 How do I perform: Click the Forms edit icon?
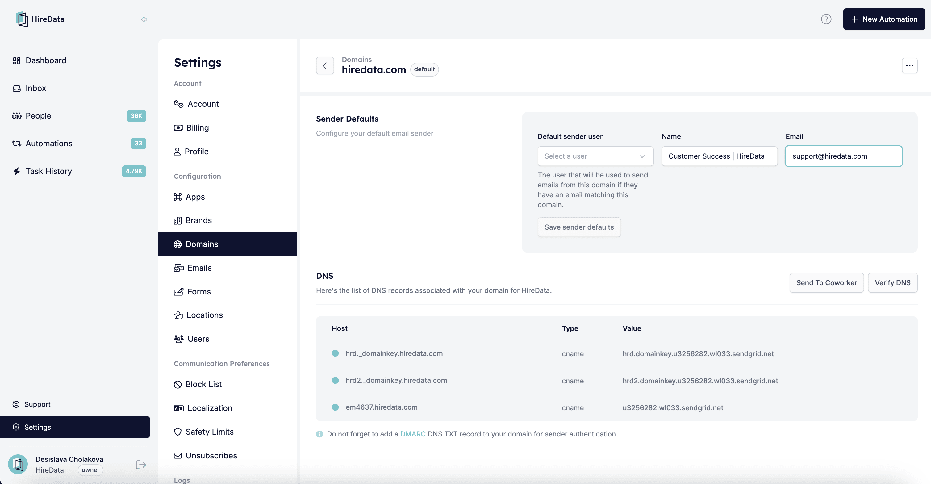tap(178, 292)
